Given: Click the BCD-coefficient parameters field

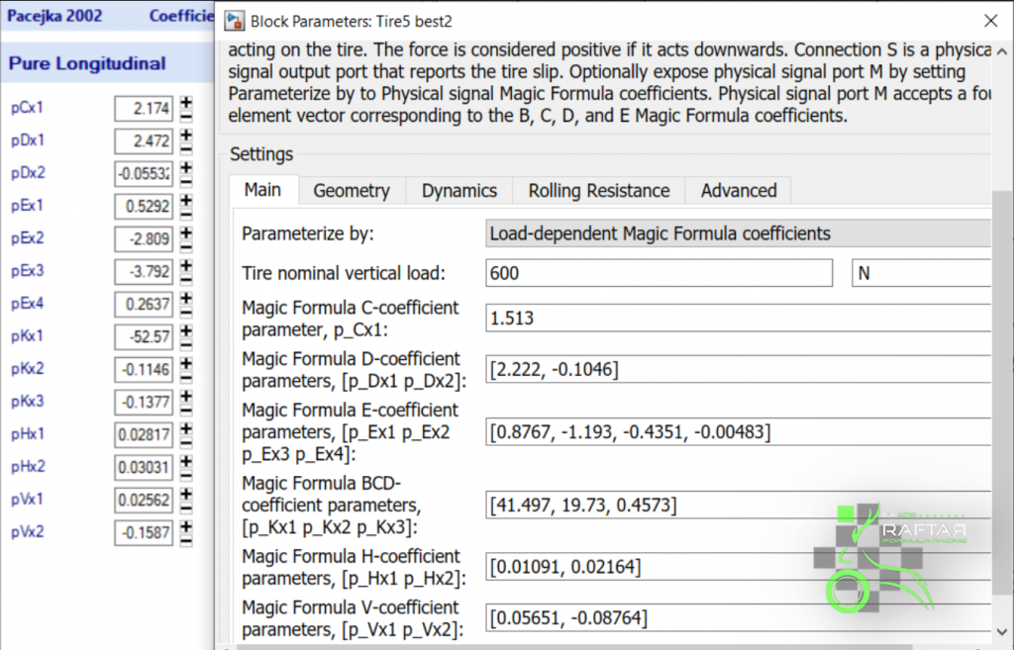Looking at the screenshot, I should [x=739, y=506].
